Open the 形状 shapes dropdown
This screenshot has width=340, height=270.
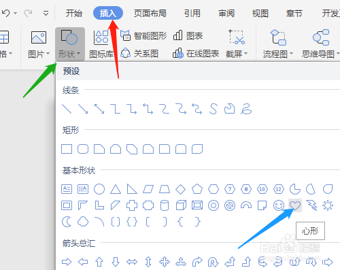click(70, 44)
